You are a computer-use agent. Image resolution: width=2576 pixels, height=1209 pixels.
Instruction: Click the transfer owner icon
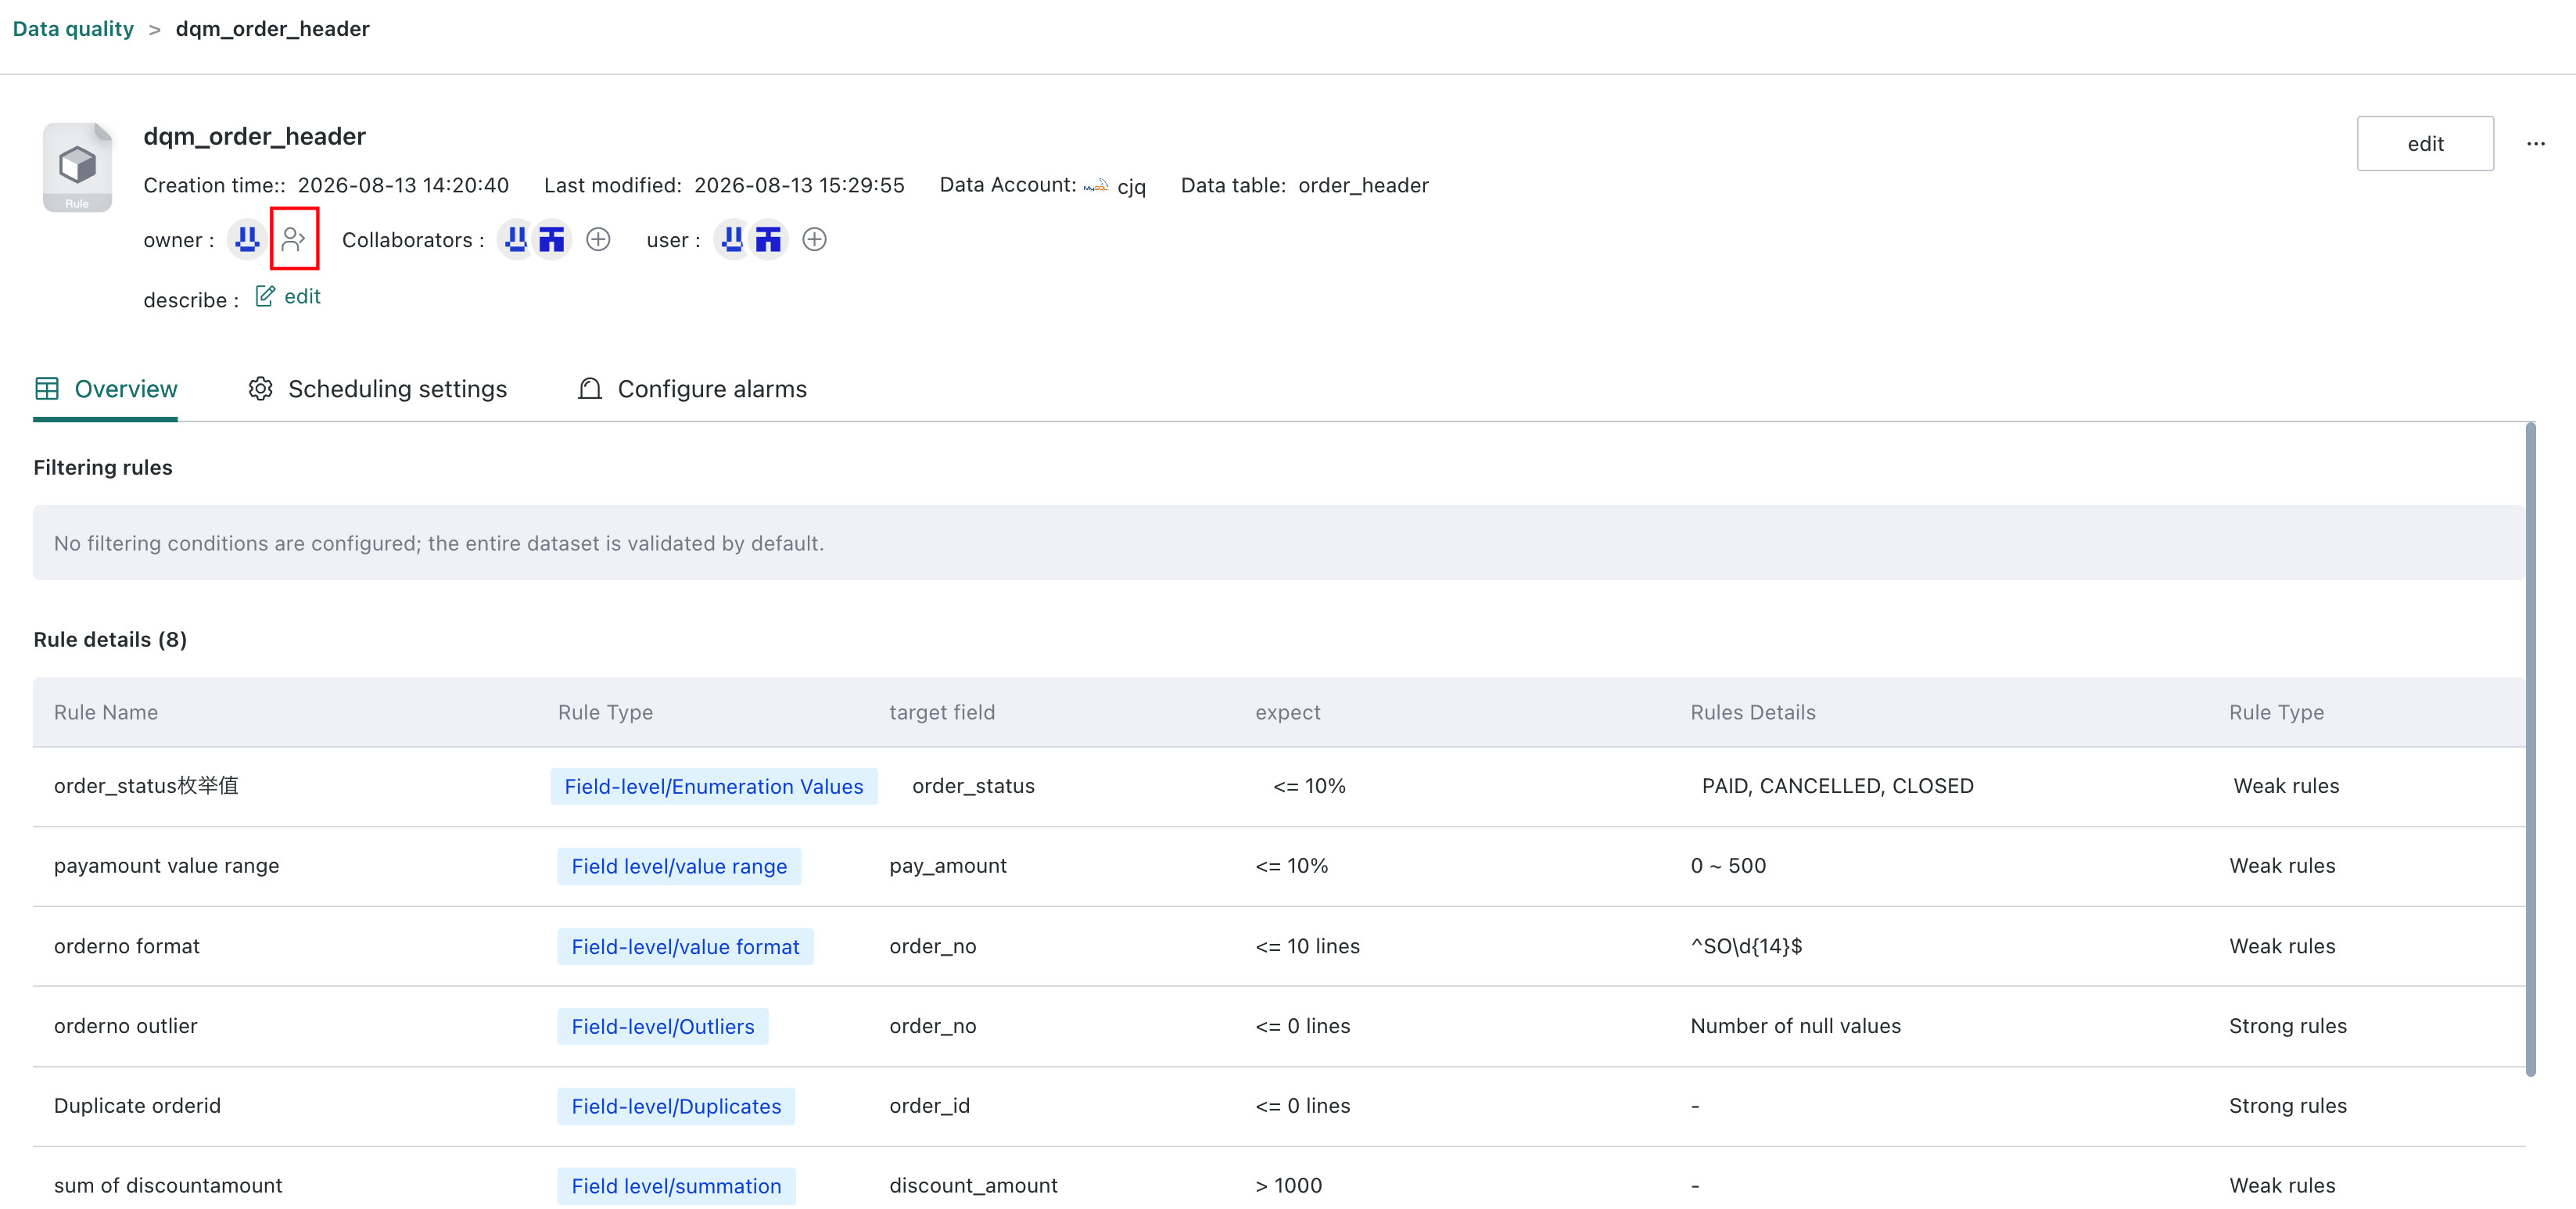tap(293, 239)
